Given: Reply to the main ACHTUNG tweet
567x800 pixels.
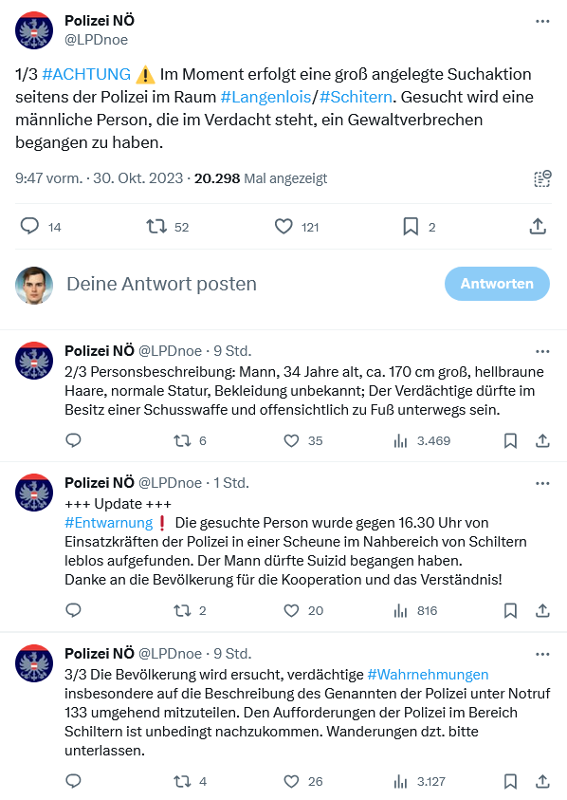Looking at the screenshot, I should (28, 227).
